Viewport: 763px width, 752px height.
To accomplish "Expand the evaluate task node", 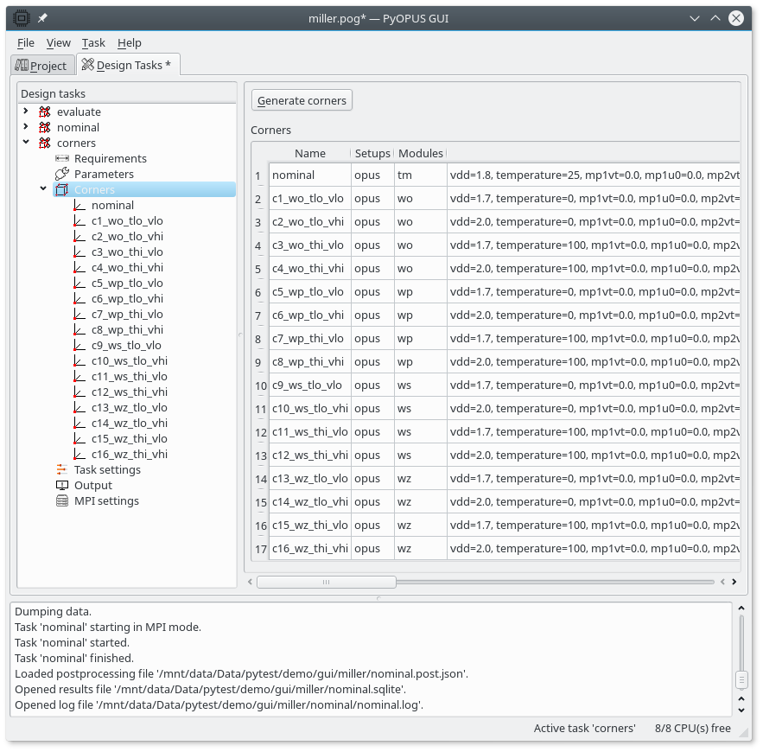I will tap(26, 112).
